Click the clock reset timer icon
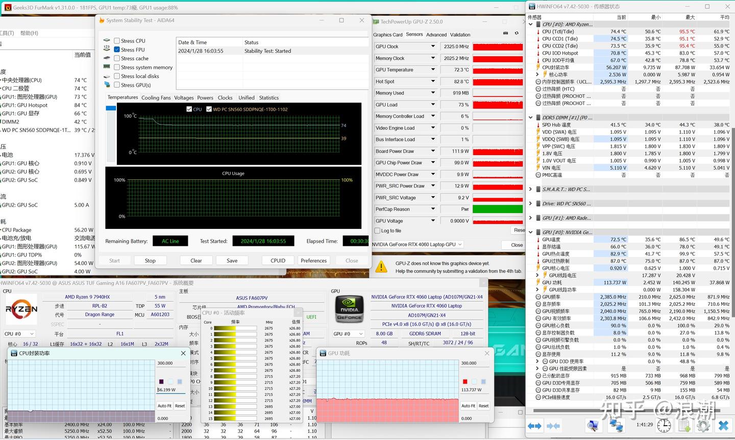 (664, 426)
